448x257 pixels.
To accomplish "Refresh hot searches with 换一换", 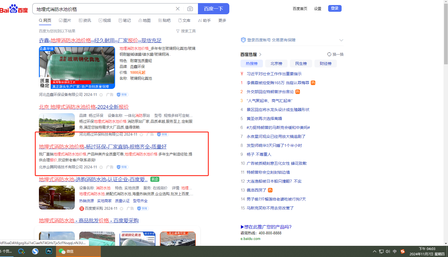I will pyautogui.click(x=335, y=54).
